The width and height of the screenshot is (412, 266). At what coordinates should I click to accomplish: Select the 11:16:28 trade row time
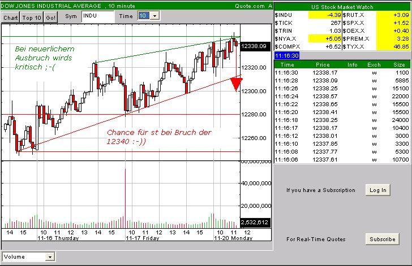click(286, 81)
